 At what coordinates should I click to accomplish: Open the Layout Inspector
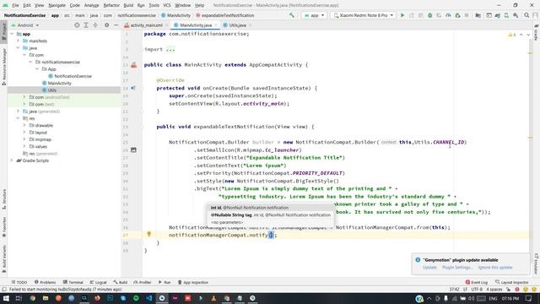[x=512, y=282]
